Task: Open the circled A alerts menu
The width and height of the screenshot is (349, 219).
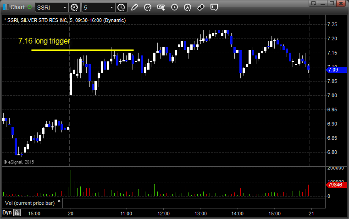Action: click(188, 7)
